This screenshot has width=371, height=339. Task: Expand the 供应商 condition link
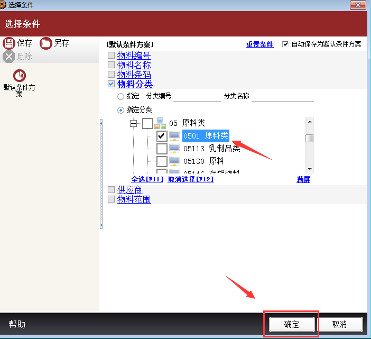pyautogui.click(x=129, y=190)
